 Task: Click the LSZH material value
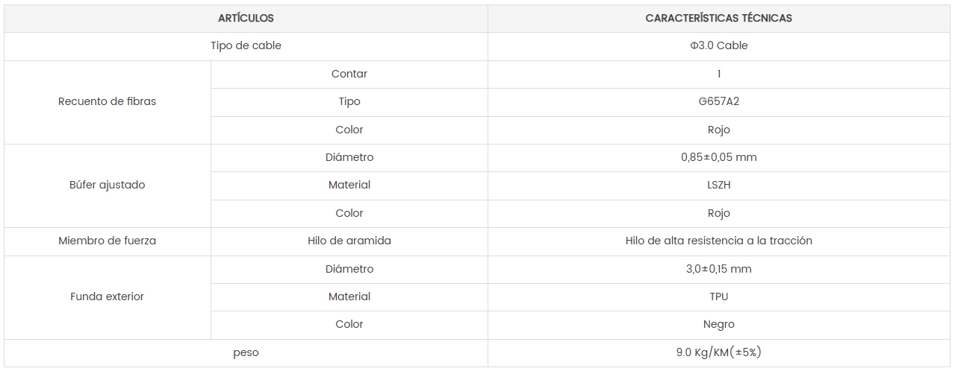(719, 185)
